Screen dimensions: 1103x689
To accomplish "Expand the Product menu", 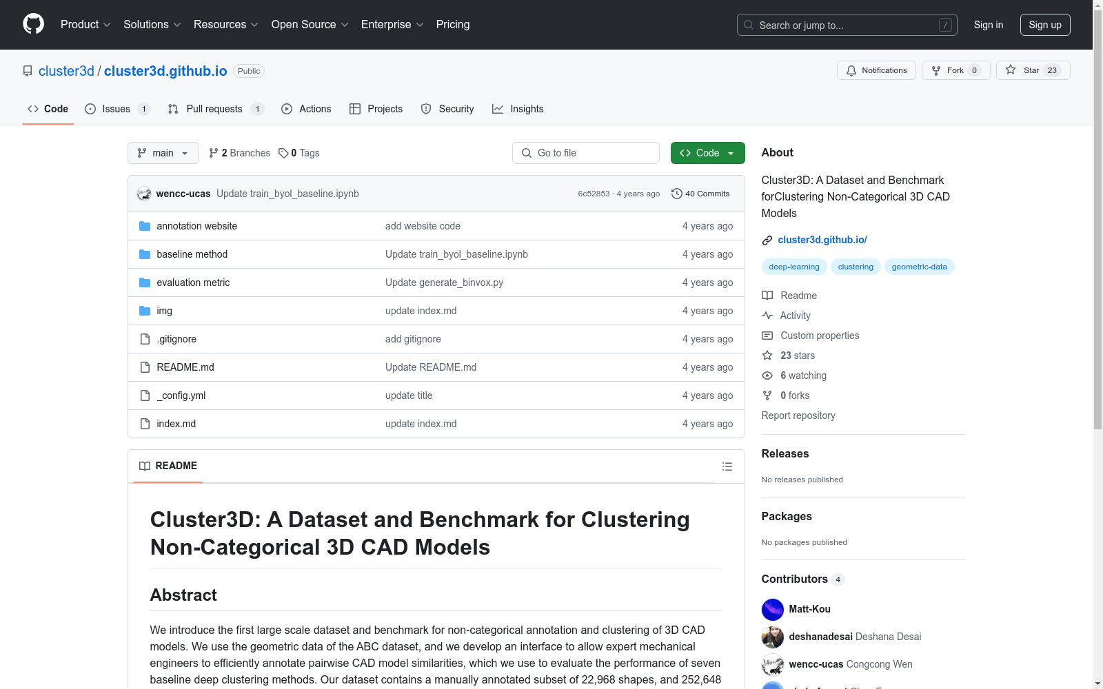I will click(85, 25).
